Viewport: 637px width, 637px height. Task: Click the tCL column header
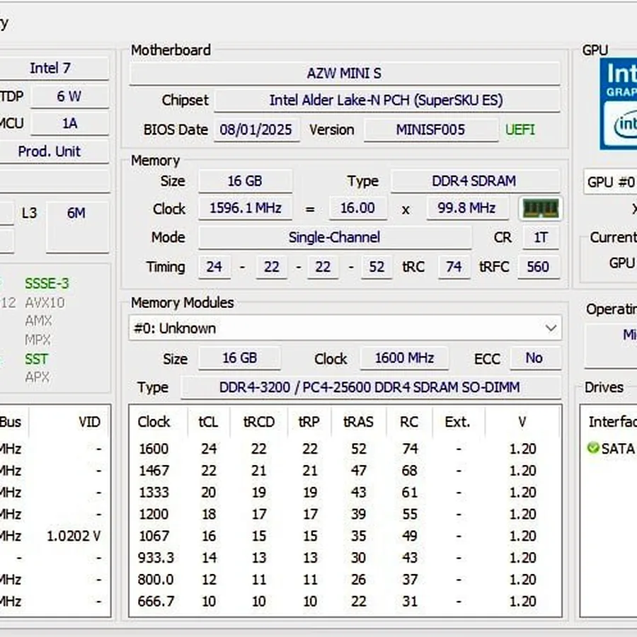pos(208,422)
